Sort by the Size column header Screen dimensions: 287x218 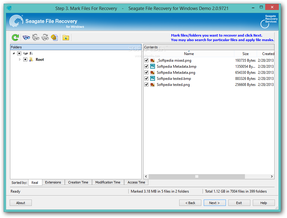[246, 54]
